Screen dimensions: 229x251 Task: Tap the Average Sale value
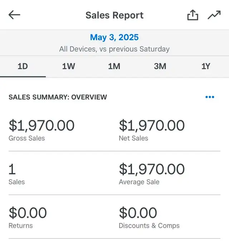coord(152,169)
